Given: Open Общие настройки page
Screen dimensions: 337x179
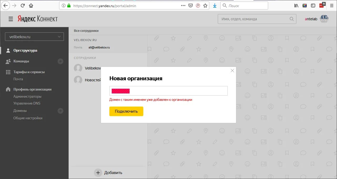Looking at the screenshot, I should pos(28,118).
